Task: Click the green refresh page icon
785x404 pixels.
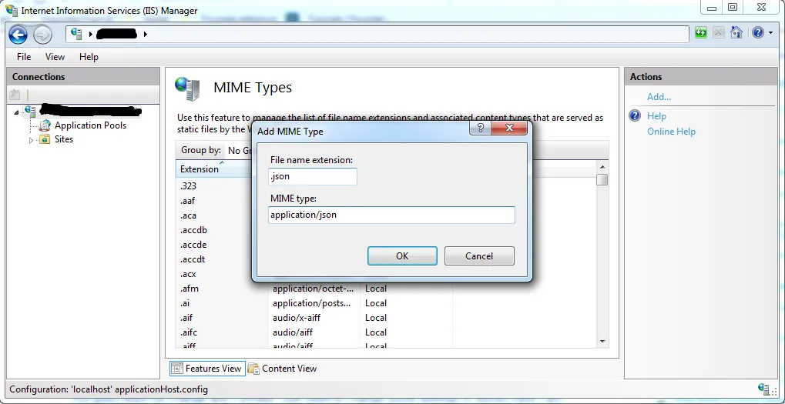Action: coord(700,33)
